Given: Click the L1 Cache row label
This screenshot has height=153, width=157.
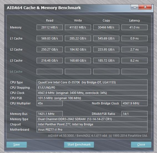Looking at the screenshot, I should (16, 38).
